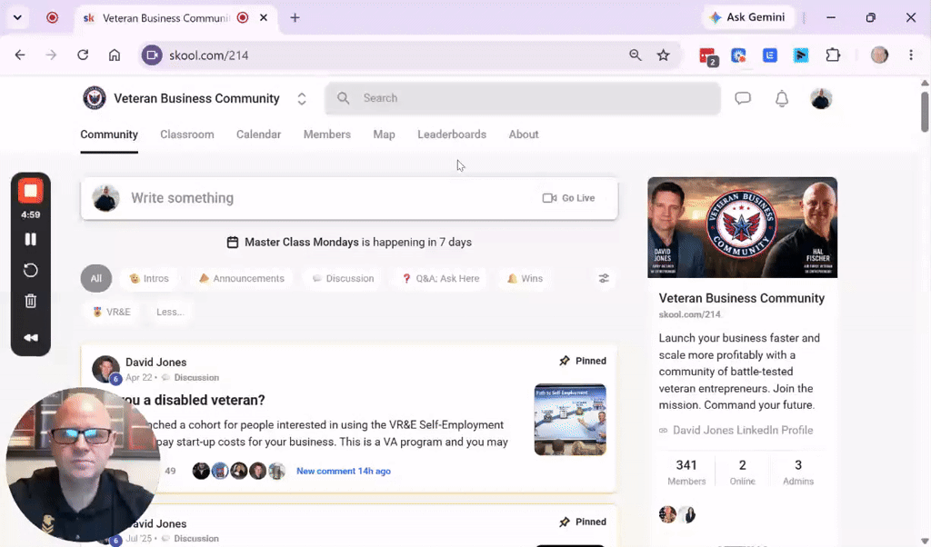This screenshot has height=547, width=931.
Task: Delete the recording with trash icon
Action: point(30,301)
